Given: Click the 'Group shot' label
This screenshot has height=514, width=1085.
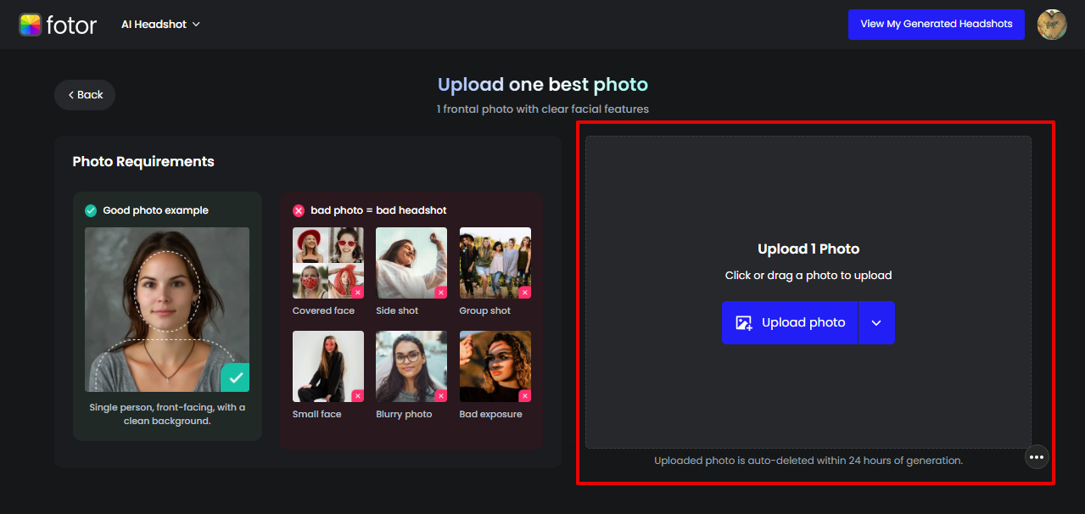Looking at the screenshot, I should pos(485,311).
